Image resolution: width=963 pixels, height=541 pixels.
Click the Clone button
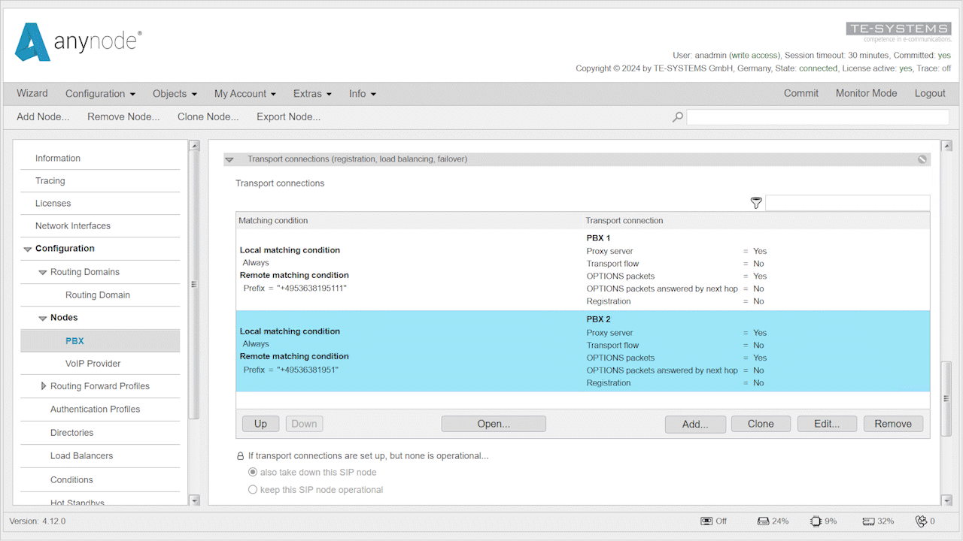click(x=761, y=424)
